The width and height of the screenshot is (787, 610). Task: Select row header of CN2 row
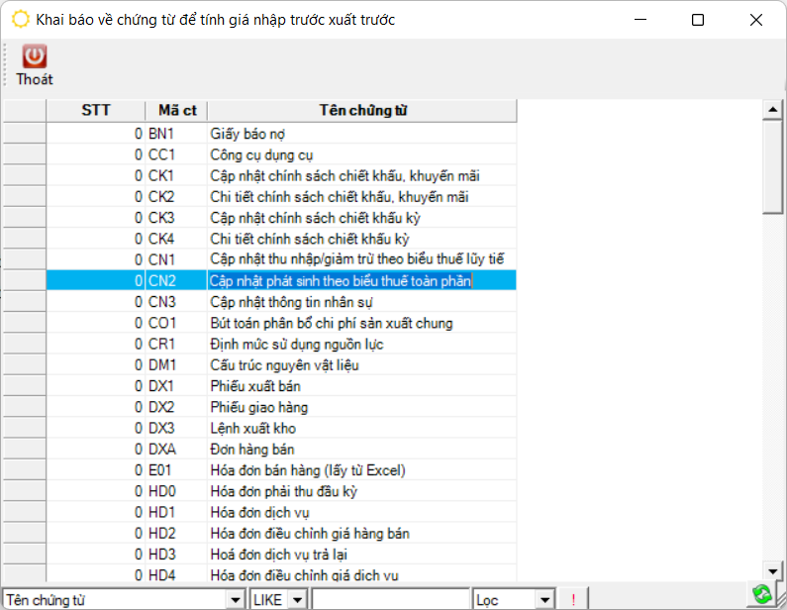click(x=24, y=281)
